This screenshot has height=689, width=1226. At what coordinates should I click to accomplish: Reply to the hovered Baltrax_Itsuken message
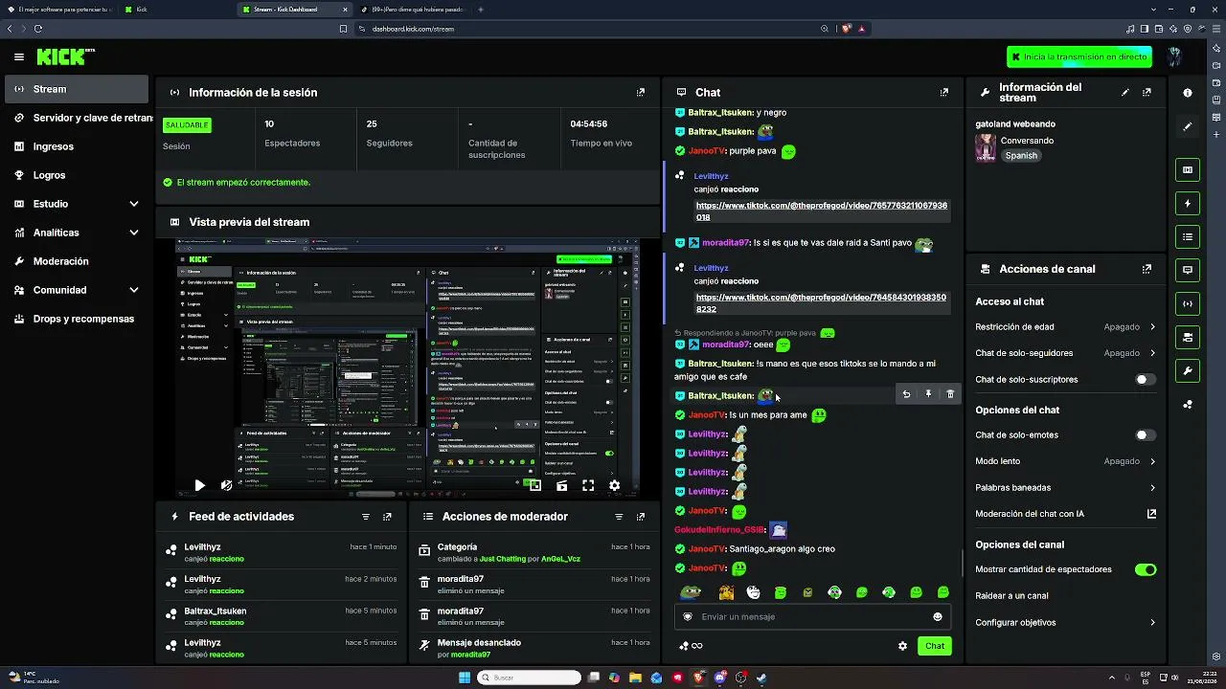tap(906, 394)
